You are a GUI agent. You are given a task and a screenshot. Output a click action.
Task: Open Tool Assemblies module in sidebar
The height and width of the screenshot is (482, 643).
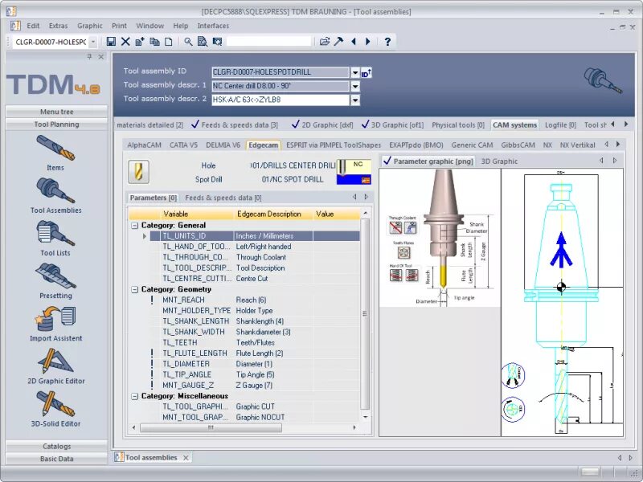(55, 196)
